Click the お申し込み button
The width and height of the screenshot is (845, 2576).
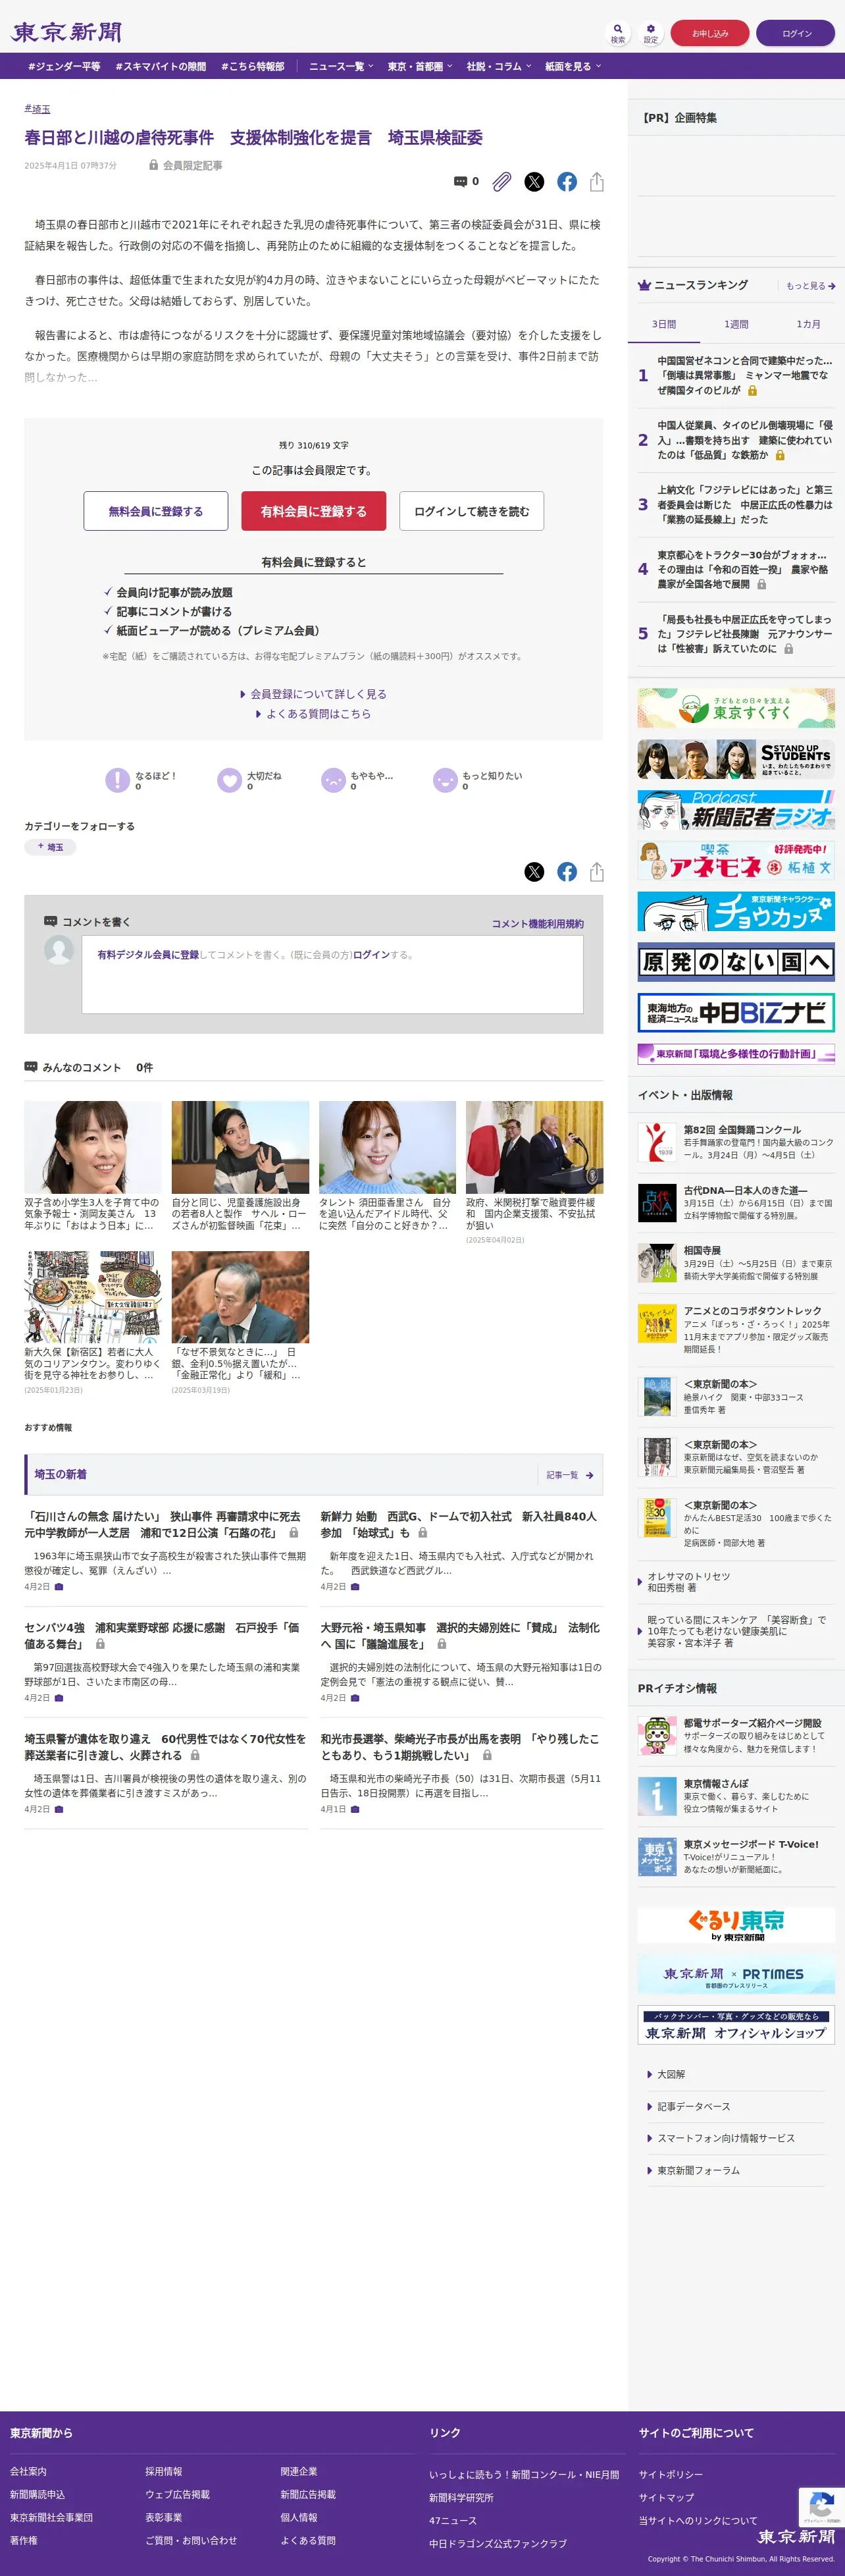[x=710, y=33]
